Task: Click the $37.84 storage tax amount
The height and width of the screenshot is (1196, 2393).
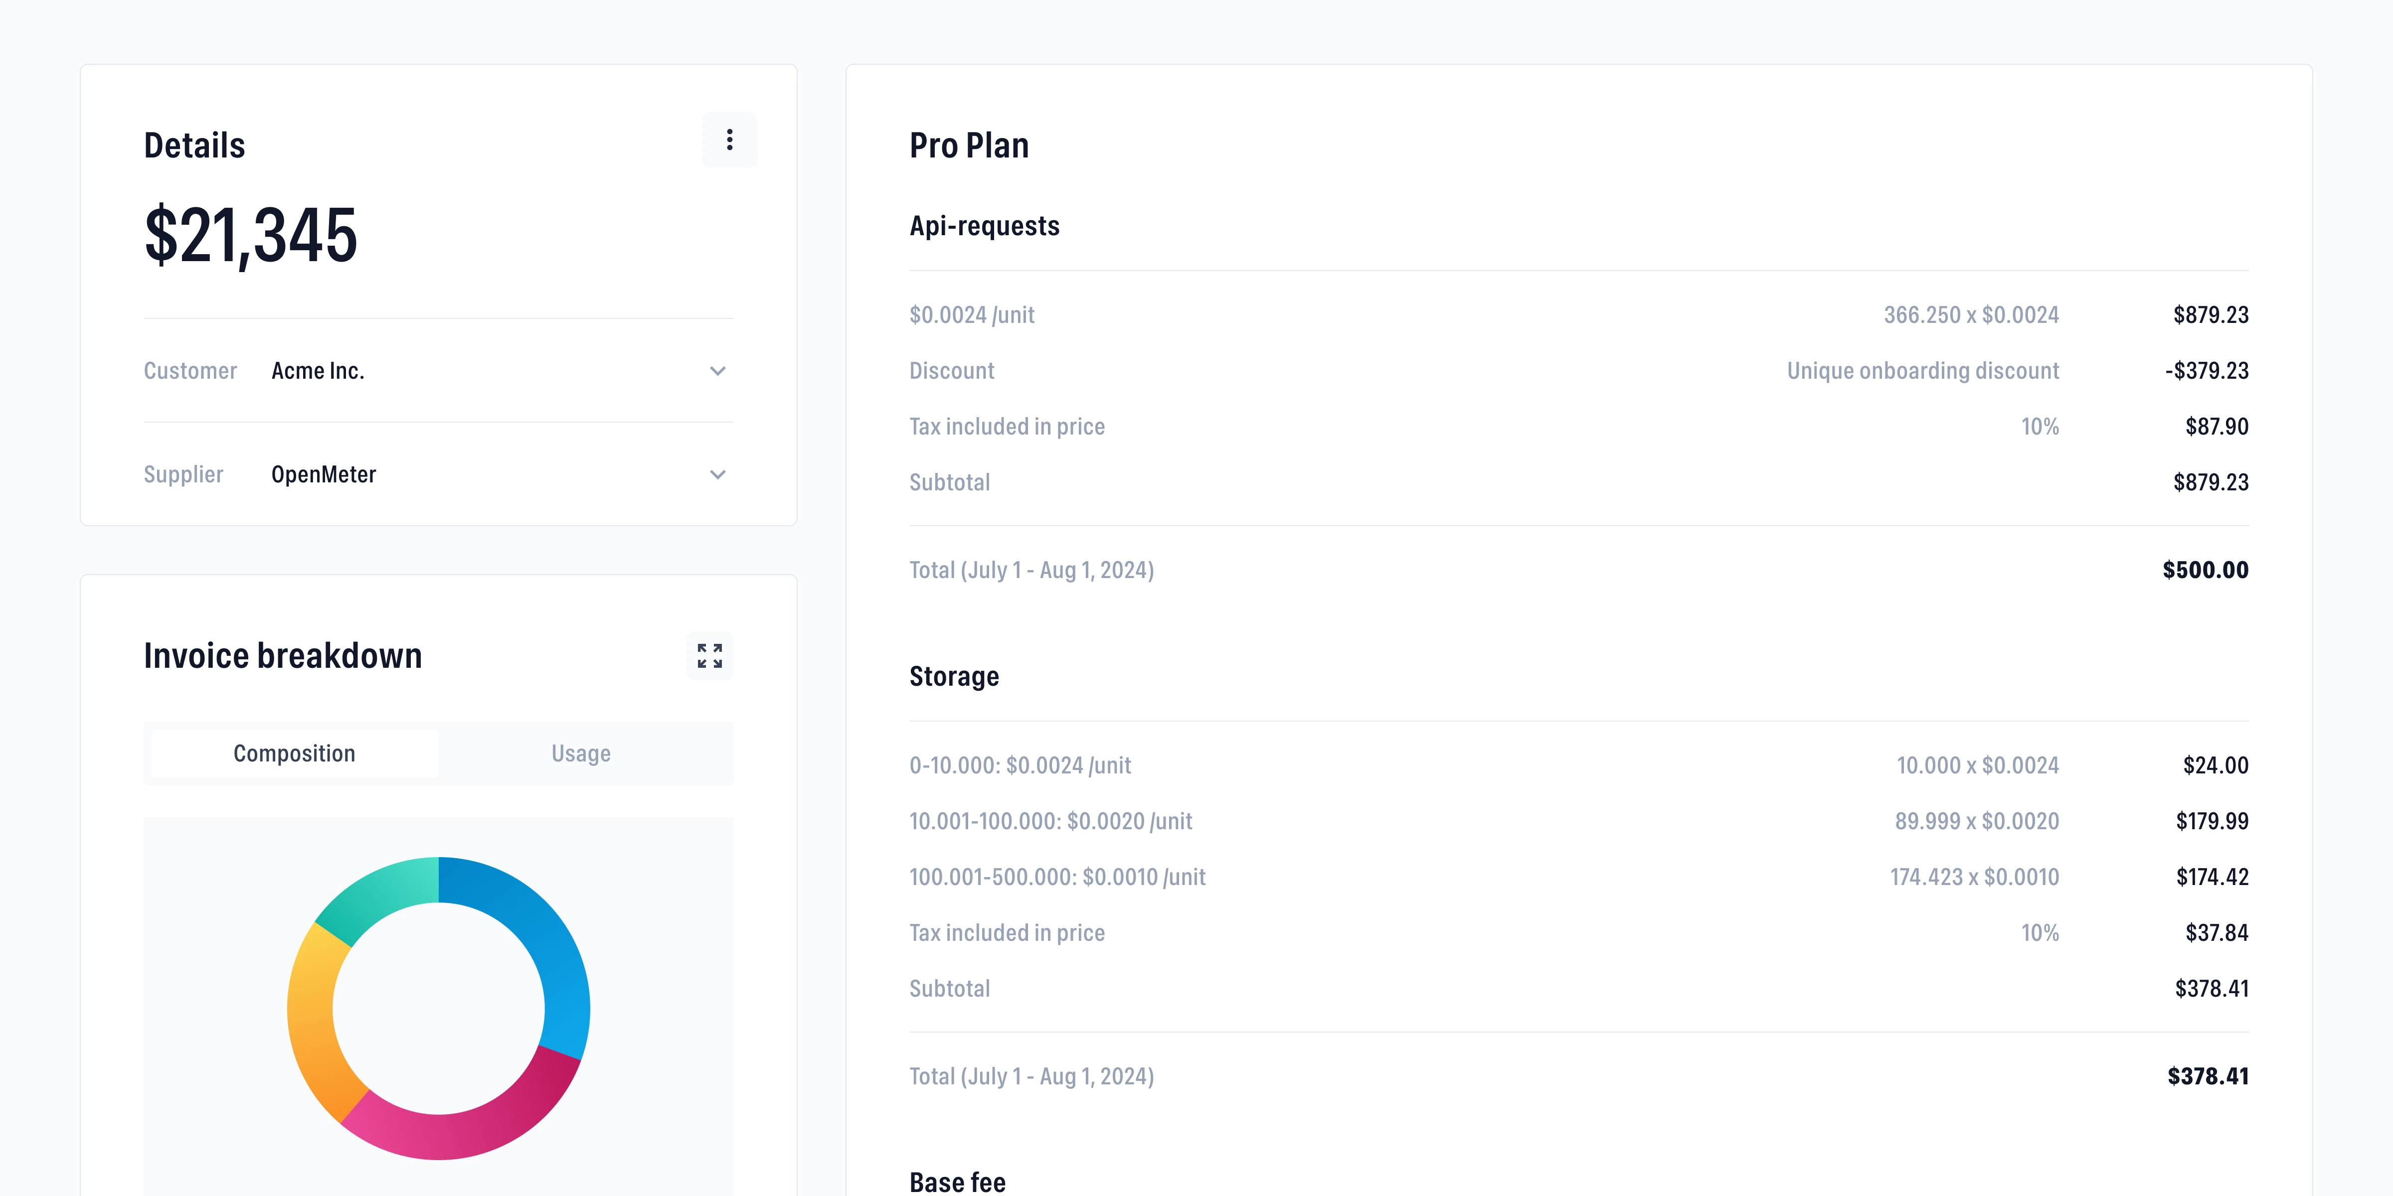Action: pyautogui.click(x=2218, y=932)
